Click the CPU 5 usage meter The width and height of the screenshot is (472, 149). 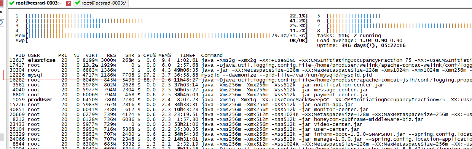[x=395, y=16]
